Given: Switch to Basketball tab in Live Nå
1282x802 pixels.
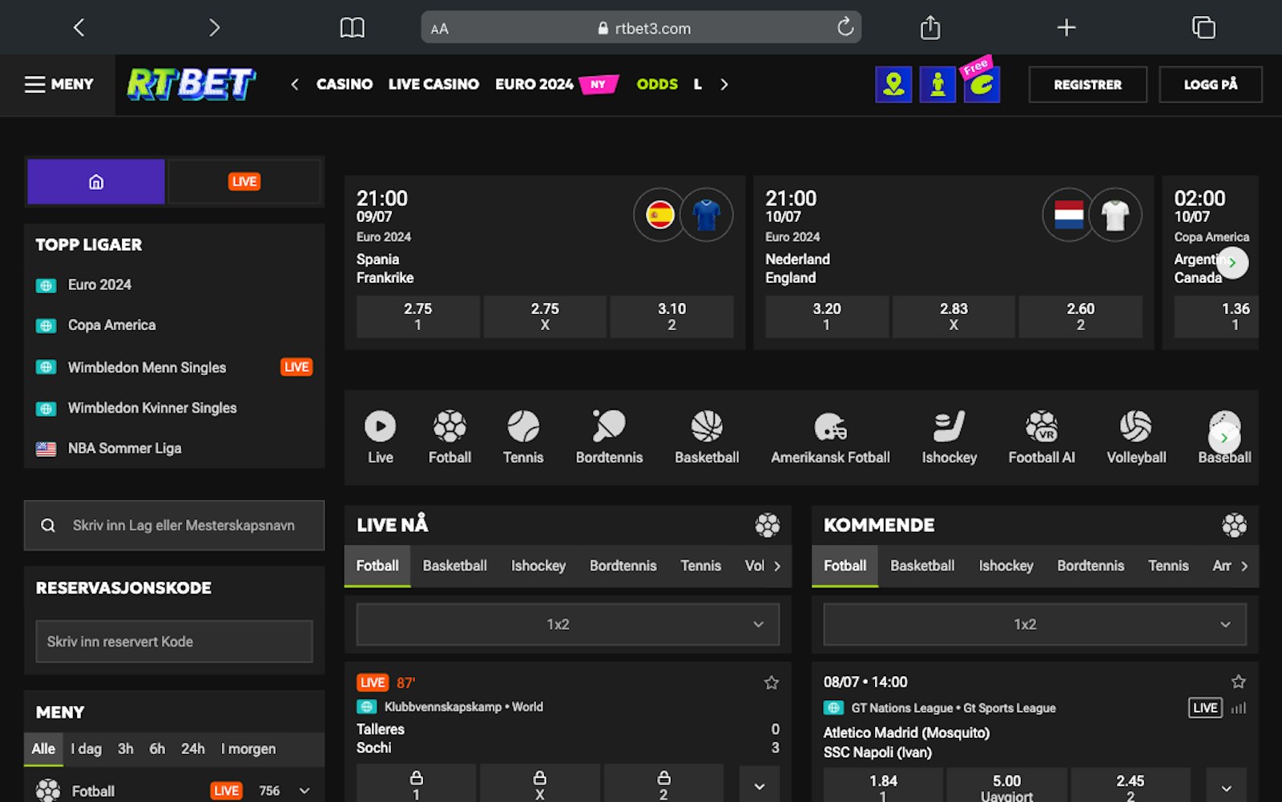Looking at the screenshot, I should click(x=454, y=566).
